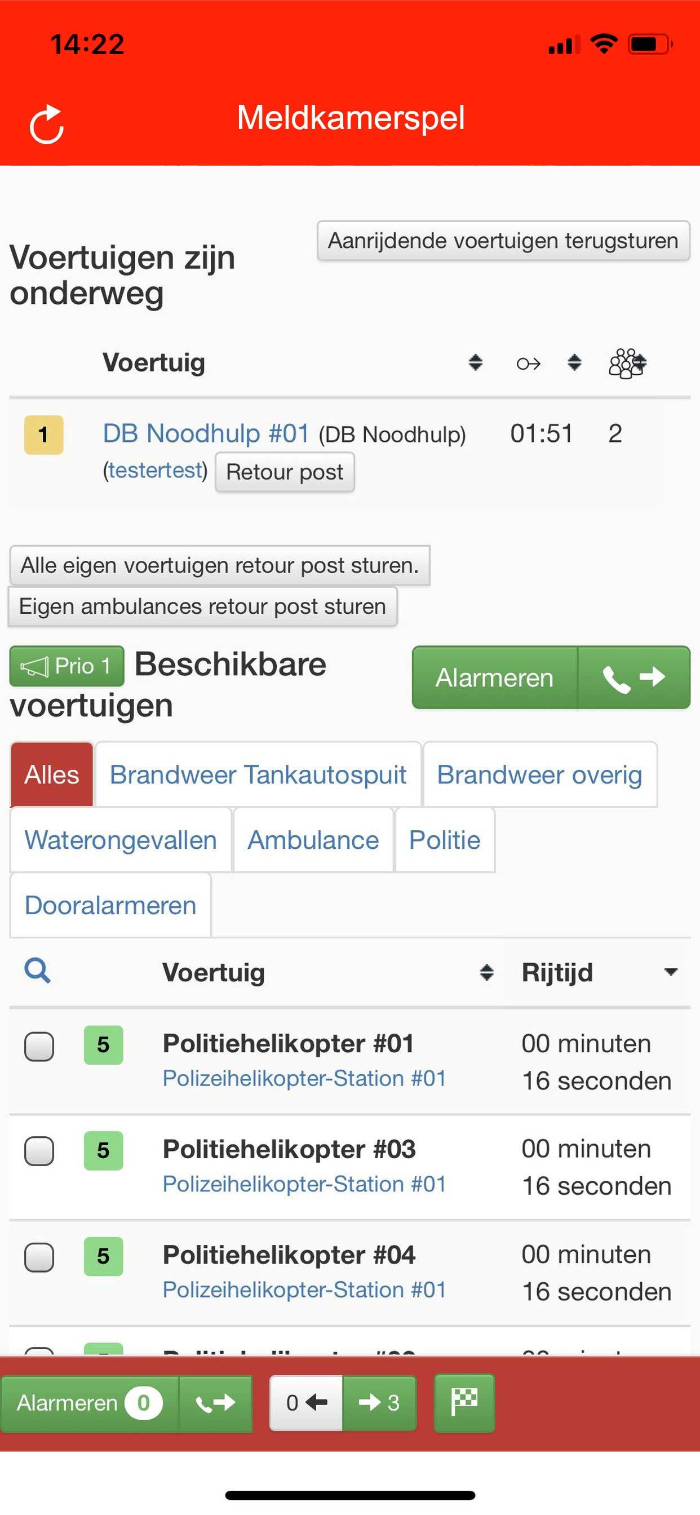Open the Brandweer Tankautospuit tab
This screenshot has height=1515, width=700.
(x=258, y=774)
